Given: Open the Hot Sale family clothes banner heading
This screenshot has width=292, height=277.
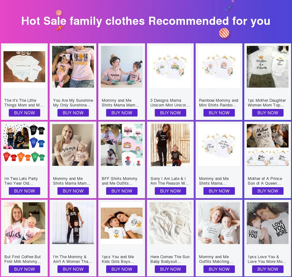Looking at the screenshot, I should 146,21.
